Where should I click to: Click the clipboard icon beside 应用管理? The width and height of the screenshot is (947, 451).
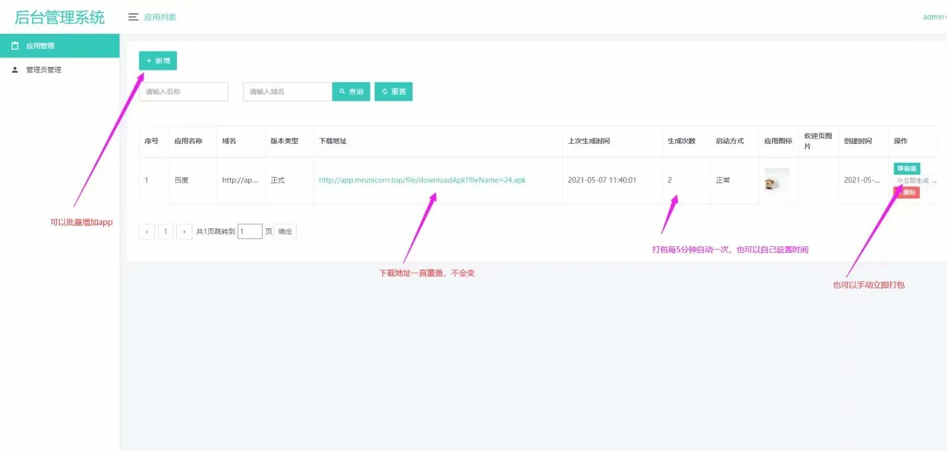15,46
